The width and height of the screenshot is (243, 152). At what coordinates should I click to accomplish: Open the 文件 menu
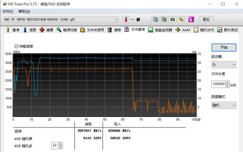point(8,11)
